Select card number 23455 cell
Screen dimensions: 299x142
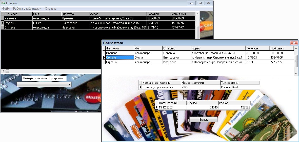point(201,87)
